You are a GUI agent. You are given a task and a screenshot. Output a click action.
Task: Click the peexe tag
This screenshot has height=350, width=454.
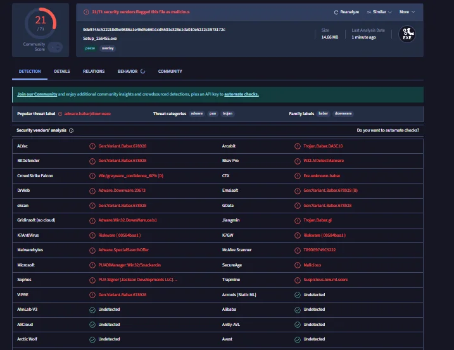[x=90, y=48]
